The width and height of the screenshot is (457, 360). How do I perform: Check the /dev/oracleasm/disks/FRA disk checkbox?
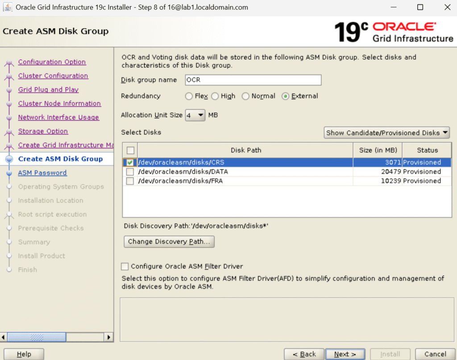point(130,181)
